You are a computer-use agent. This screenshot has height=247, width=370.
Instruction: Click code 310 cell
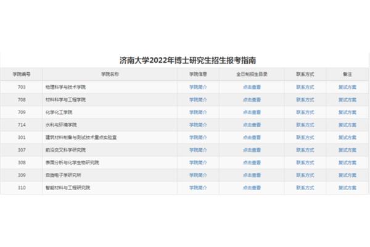21,188
